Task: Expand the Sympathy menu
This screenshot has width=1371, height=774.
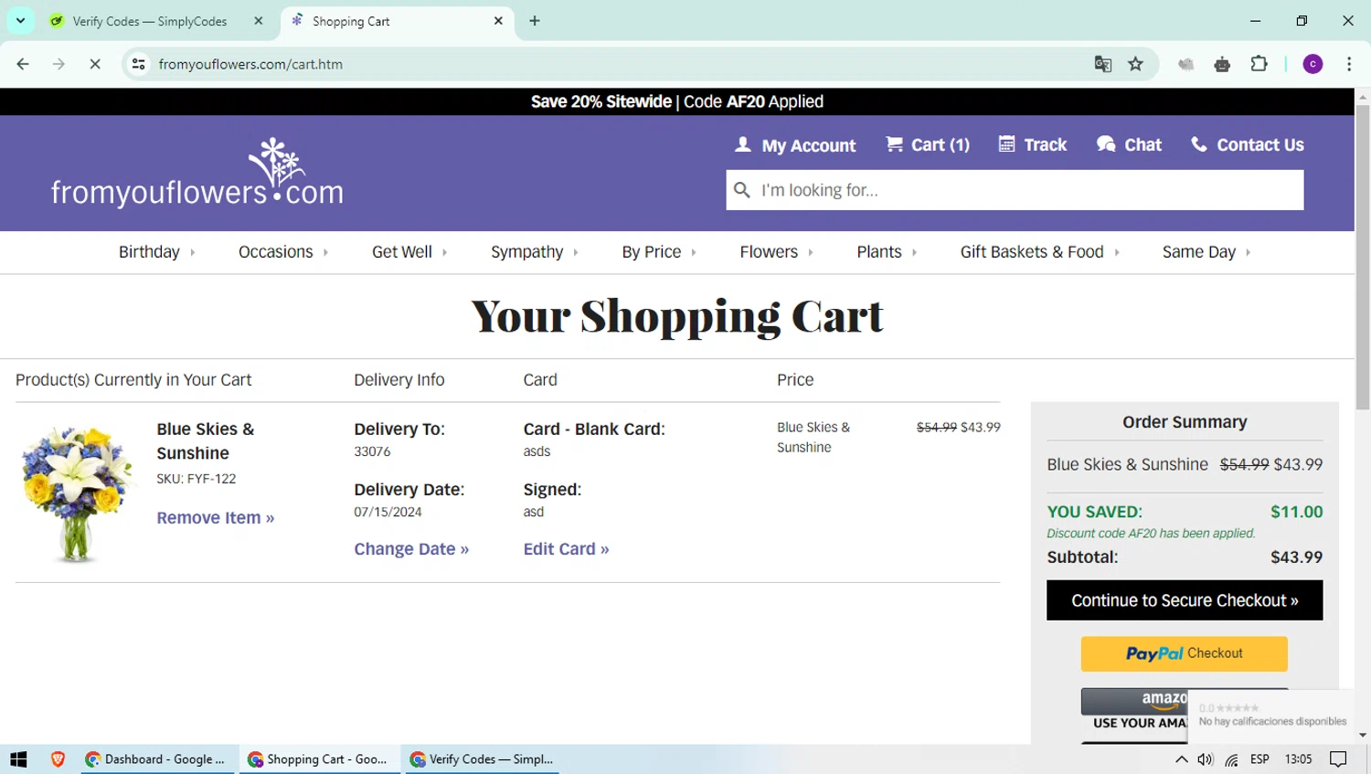Action: 535,252
